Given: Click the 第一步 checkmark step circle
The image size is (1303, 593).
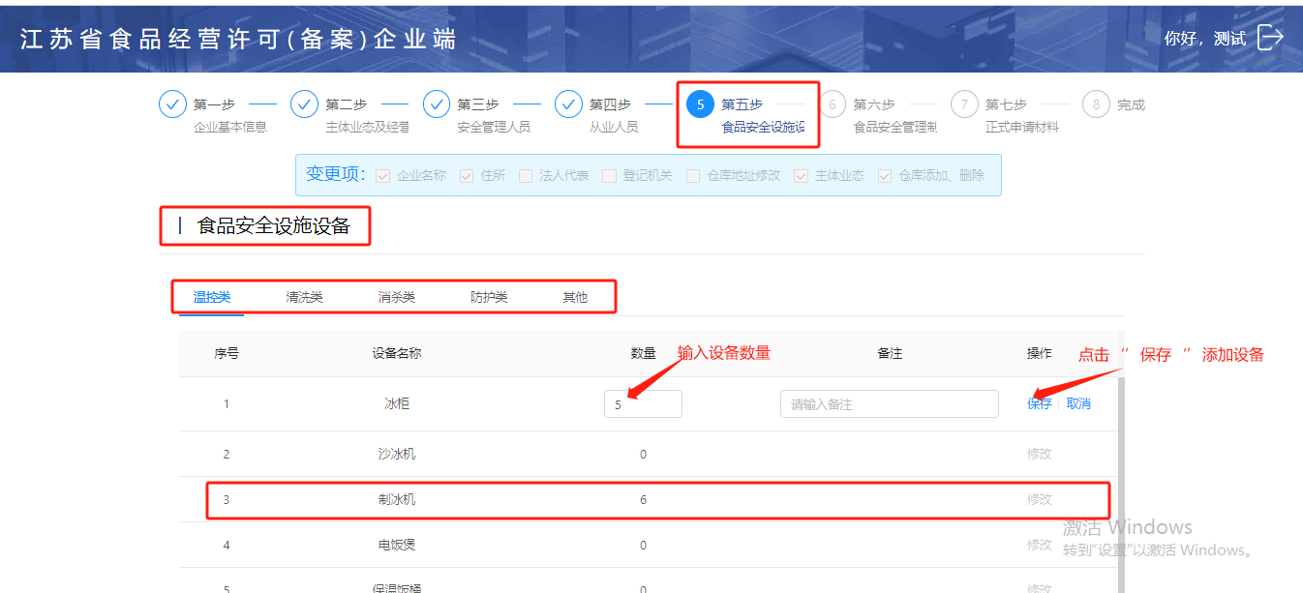Looking at the screenshot, I should 172,104.
